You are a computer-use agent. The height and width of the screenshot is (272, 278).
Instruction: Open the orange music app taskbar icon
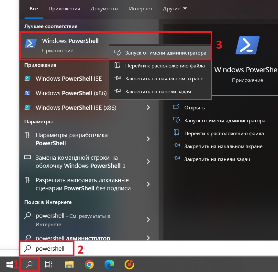pyautogui.click(x=129, y=264)
